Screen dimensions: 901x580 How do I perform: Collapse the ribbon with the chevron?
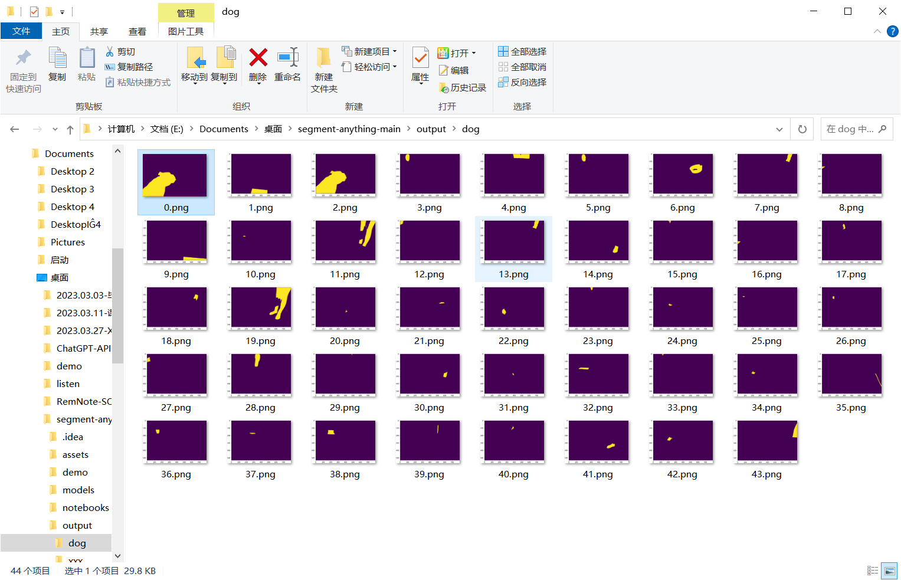pyautogui.click(x=877, y=31)
